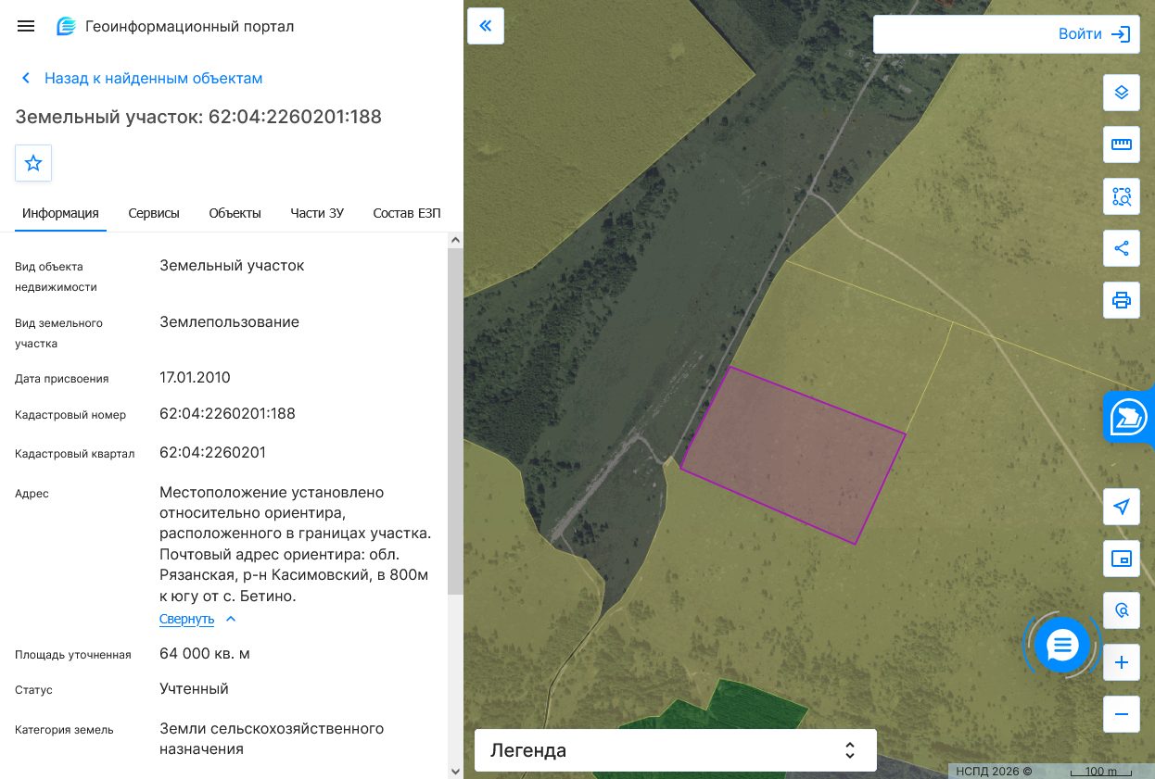
Task: Print the map
Action: coord(1122,300)
